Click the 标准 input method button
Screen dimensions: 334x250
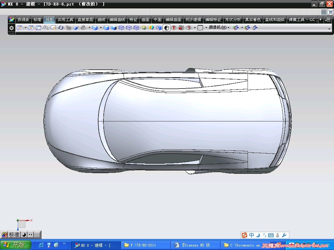[14, 235]
